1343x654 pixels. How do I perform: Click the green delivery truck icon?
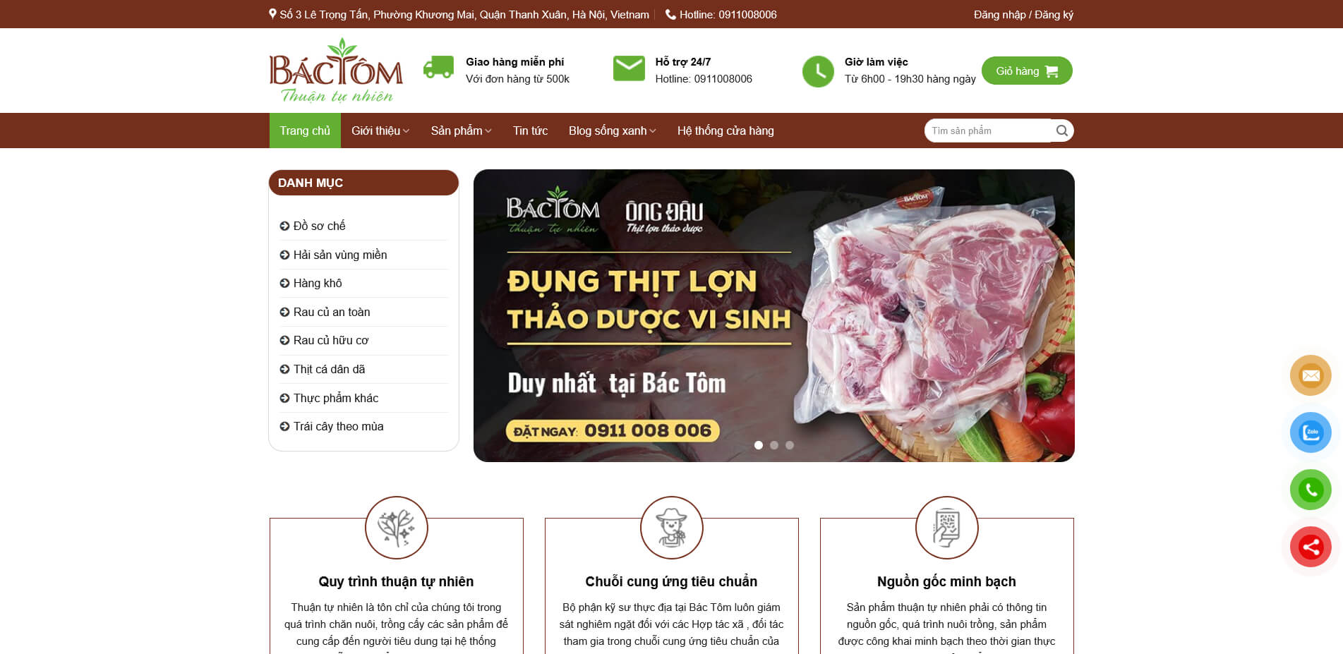click(x=438, y=68)
